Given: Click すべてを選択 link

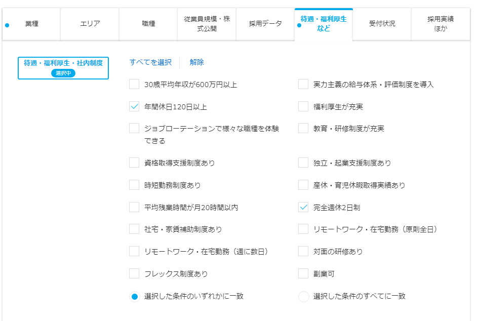Looking at the screenshot, I should tap(150, 62).
